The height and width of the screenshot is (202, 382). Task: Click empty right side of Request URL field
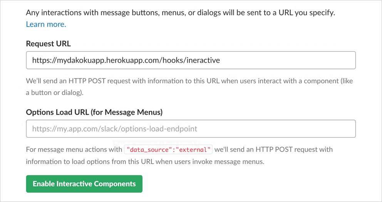coord(300,60)
